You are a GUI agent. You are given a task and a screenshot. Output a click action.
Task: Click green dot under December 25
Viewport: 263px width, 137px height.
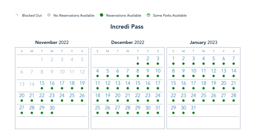tap(97, 113)
